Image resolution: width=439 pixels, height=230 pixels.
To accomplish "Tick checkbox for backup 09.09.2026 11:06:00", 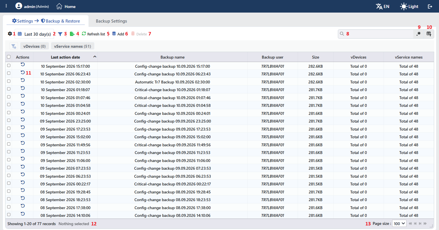I will (x=9, y=160).
